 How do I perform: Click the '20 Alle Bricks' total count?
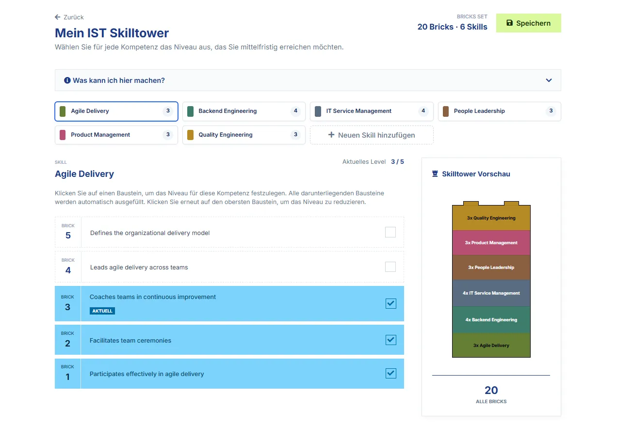pyautogui.click(x=491, y=394)
